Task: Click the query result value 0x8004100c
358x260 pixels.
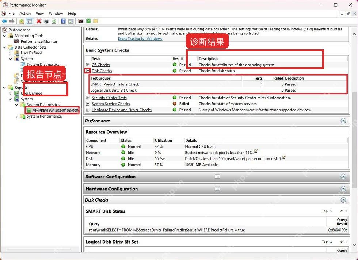Action: coord(338,230)
